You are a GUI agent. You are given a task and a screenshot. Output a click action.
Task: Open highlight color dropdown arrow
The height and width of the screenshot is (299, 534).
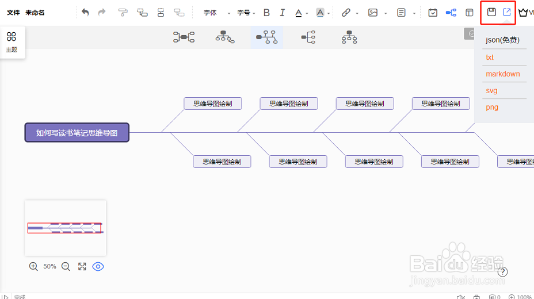pyautogui.click(x=329, y=14)
